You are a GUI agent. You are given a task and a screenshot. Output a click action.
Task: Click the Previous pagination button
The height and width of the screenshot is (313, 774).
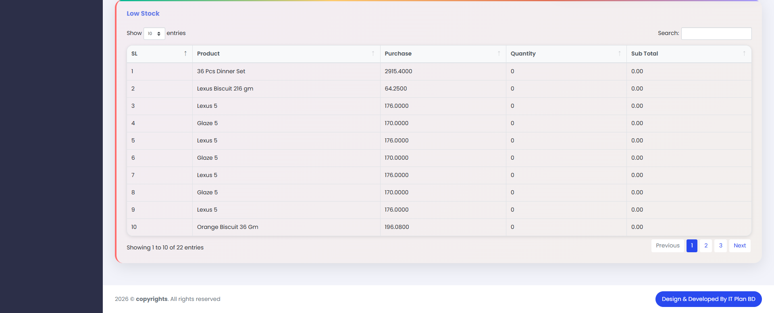pyautogui.click(x=667, y=245)
